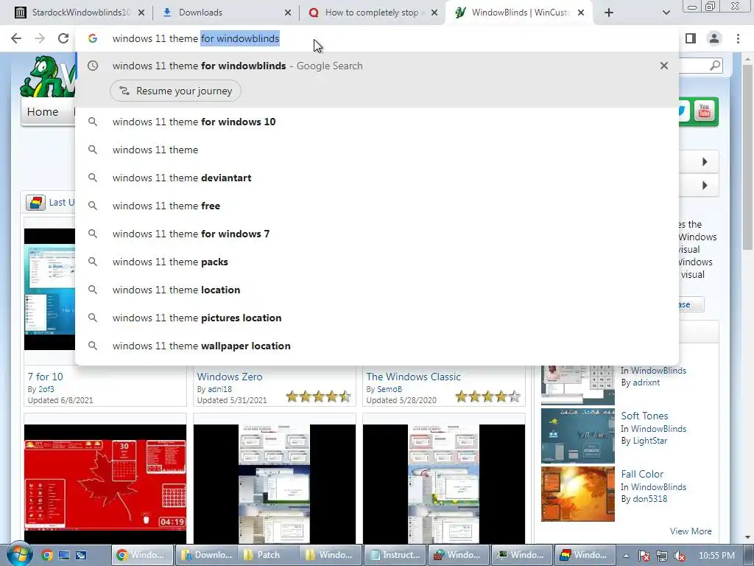The image size is (754, 566).
Task: Open the Instructions notepad taskbar button
Action: 396,555
